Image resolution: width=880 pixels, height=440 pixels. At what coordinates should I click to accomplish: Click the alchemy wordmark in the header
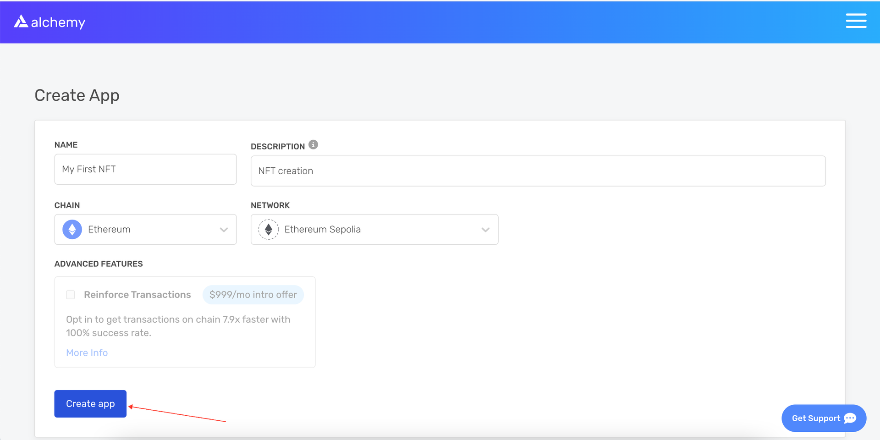click(x=58, y=22)
